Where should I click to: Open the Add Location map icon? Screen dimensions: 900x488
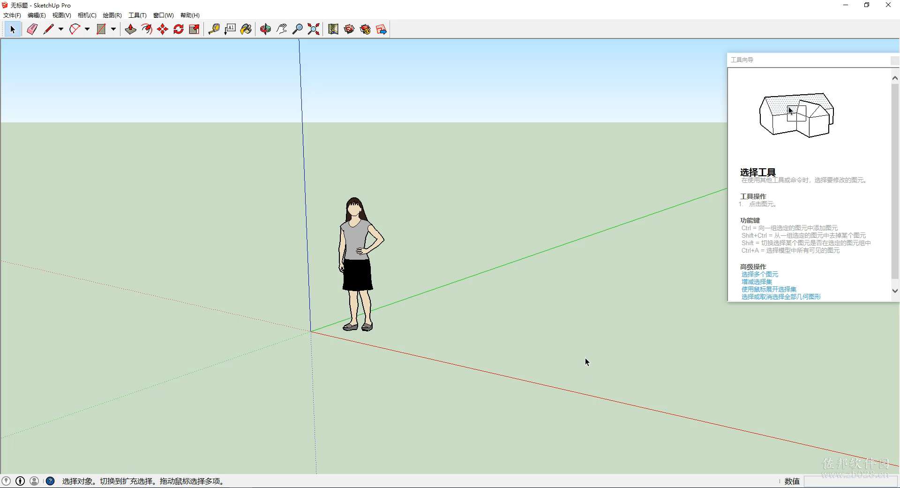pos(333,30)
